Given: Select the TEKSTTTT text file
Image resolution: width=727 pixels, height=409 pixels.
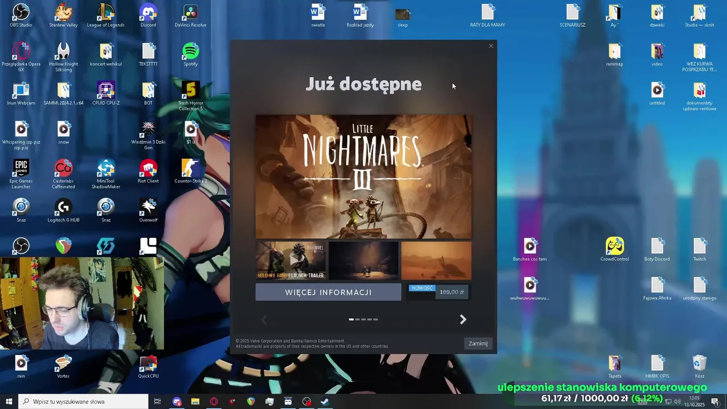Looking at the screenshot, I should 148,55.
